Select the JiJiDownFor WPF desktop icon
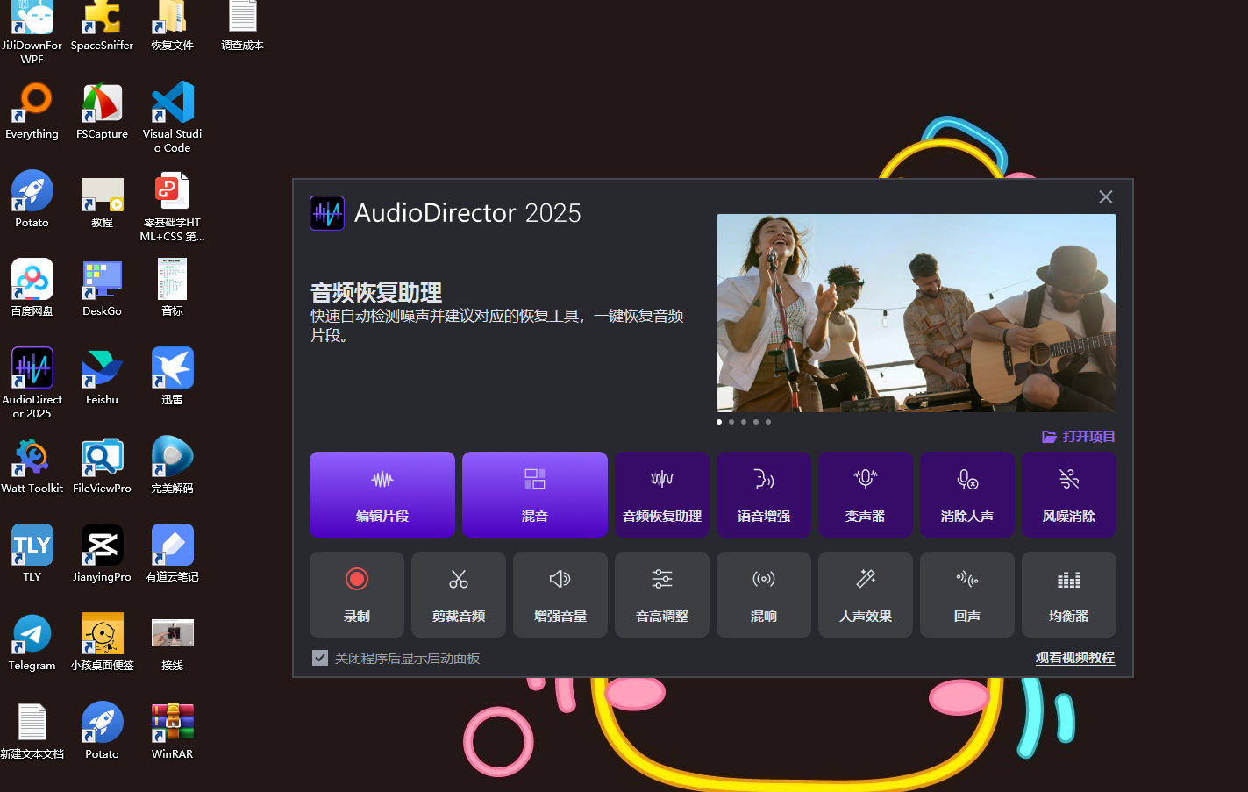 32,33
